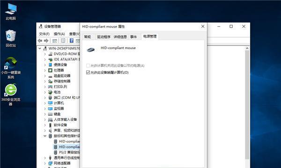Click the 人体学输入设备 HID category icon
This screenshot has height=168, width=281.
click(51, 119)
